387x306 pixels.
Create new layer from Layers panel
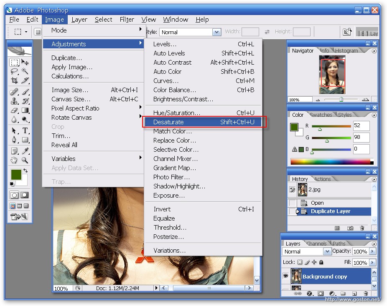[x=354, y=293]
